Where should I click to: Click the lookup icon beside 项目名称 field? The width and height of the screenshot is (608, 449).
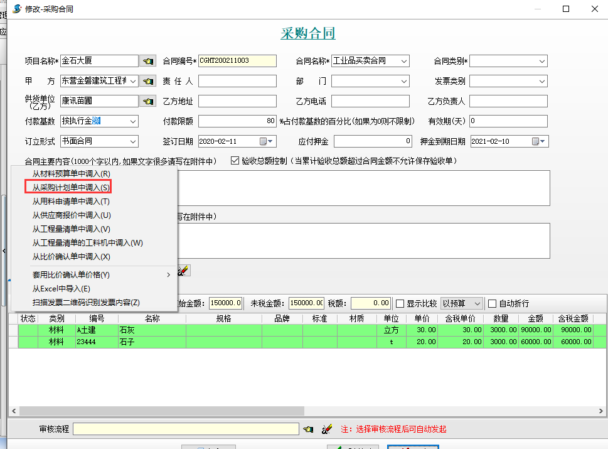[x=147, y=62]
